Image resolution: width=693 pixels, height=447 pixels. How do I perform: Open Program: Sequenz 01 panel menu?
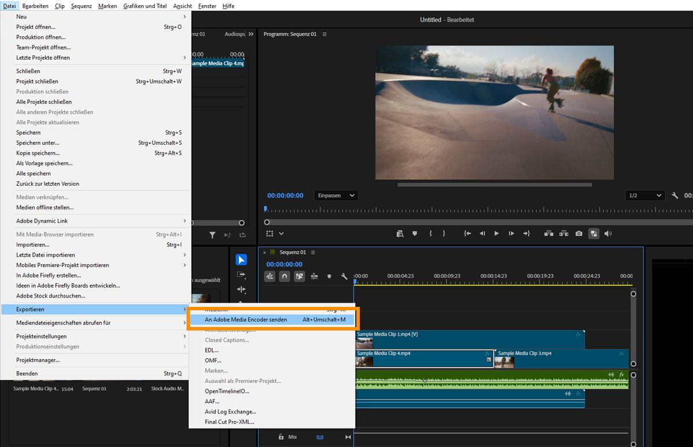click(x=325, y=35)
